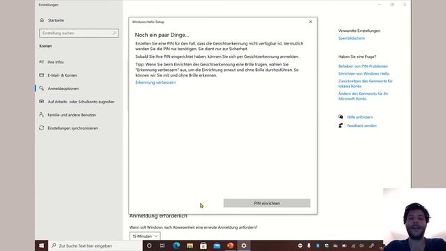446x251 pixels.
Task: Minimize the Einstellungen window
Action: pos(379,5)
